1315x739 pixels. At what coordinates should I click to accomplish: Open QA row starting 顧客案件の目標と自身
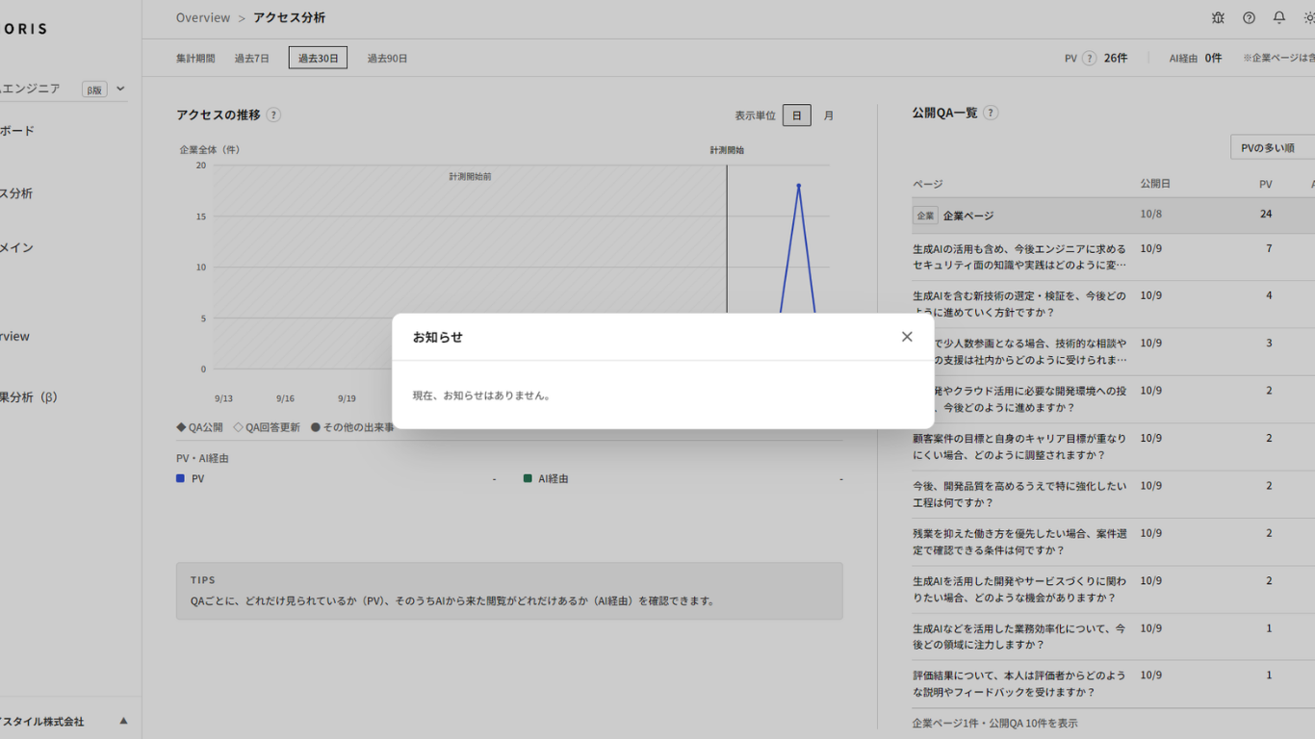(1114, 446)
